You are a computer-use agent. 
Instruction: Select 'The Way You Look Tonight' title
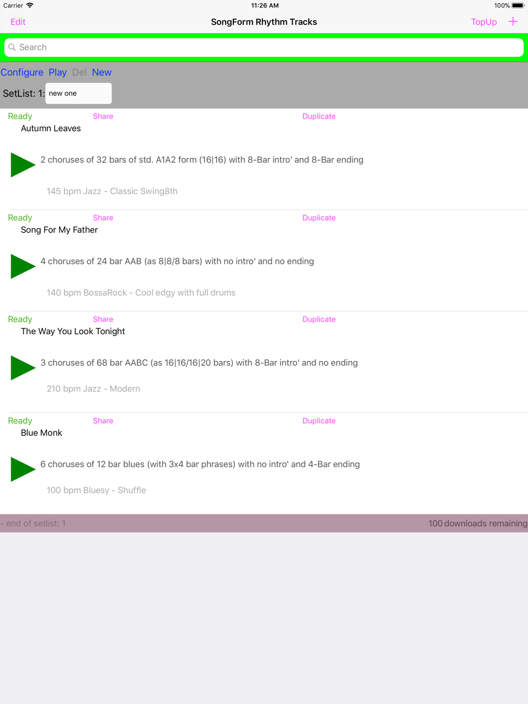(73, 331)
